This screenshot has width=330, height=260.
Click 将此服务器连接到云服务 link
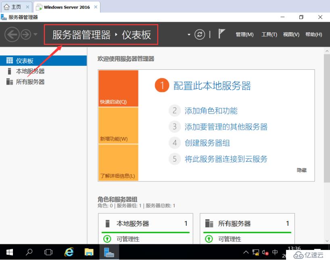point(226,159)
